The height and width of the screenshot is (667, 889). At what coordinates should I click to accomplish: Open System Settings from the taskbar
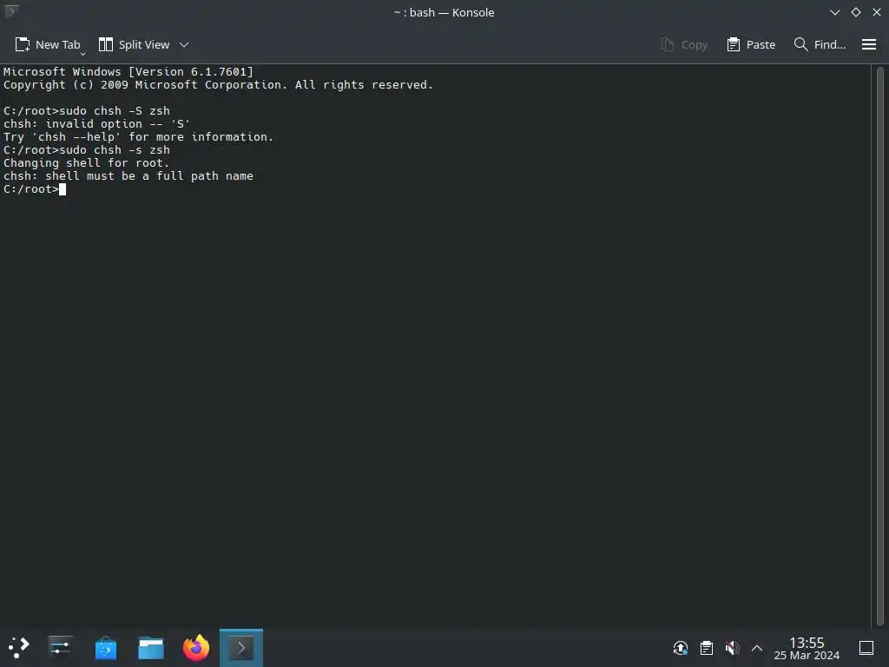[x=60, y=648]
